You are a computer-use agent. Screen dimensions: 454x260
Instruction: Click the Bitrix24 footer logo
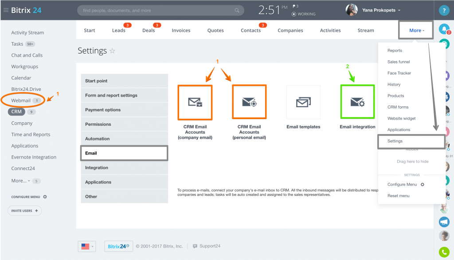[118, 246]
